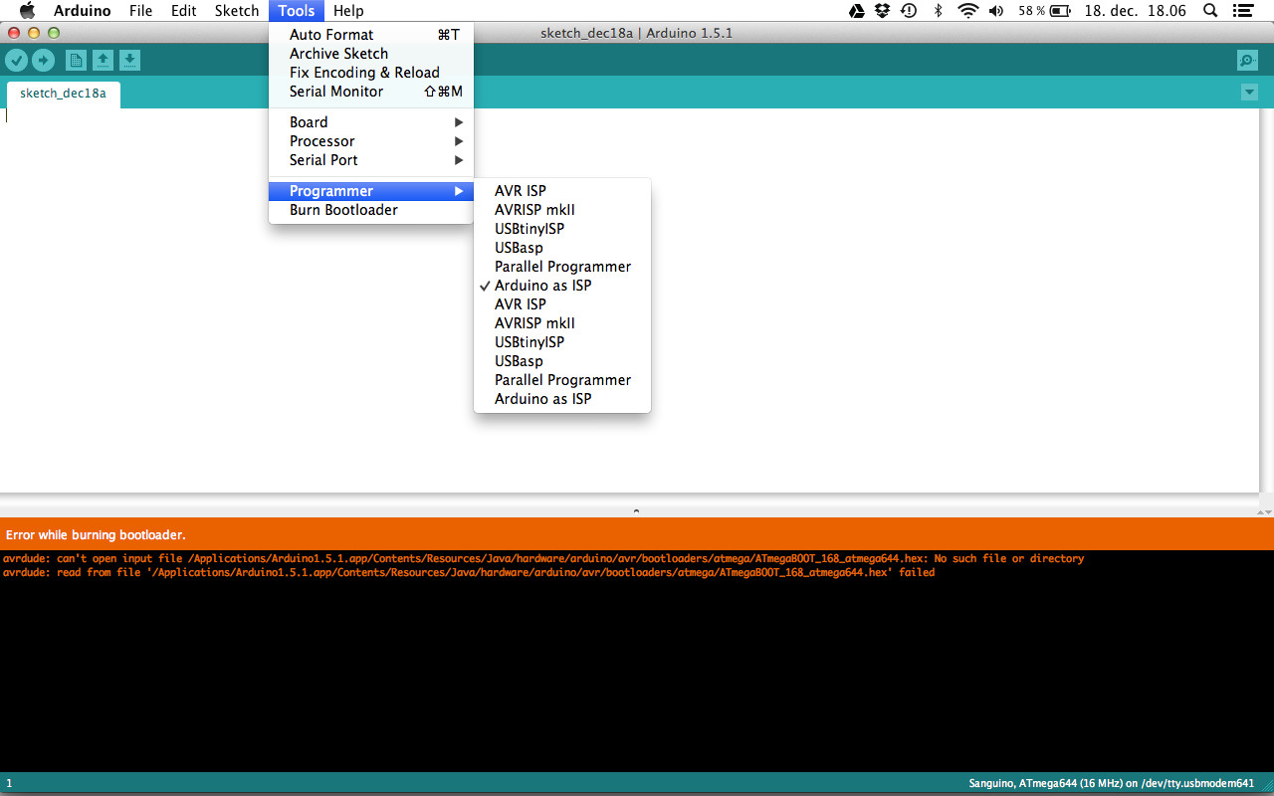Open the File menu
This screenshot has width=1274, height=796.
point(140,11)
